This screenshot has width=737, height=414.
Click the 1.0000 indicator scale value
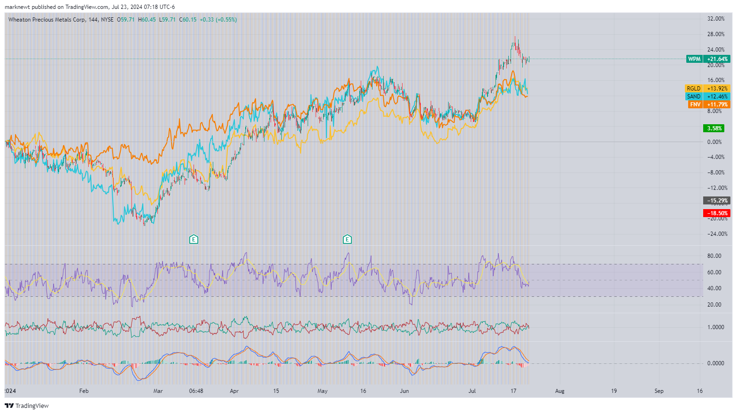click(x=715, y=327)
